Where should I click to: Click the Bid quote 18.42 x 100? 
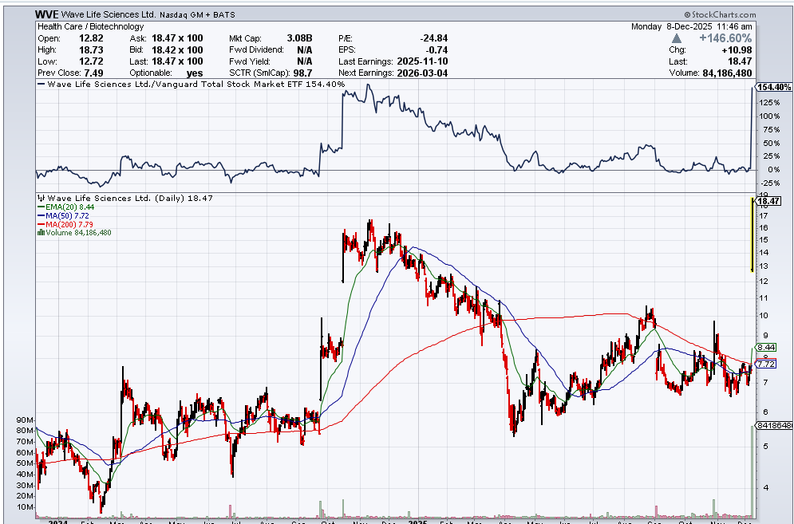coord(177,49)
